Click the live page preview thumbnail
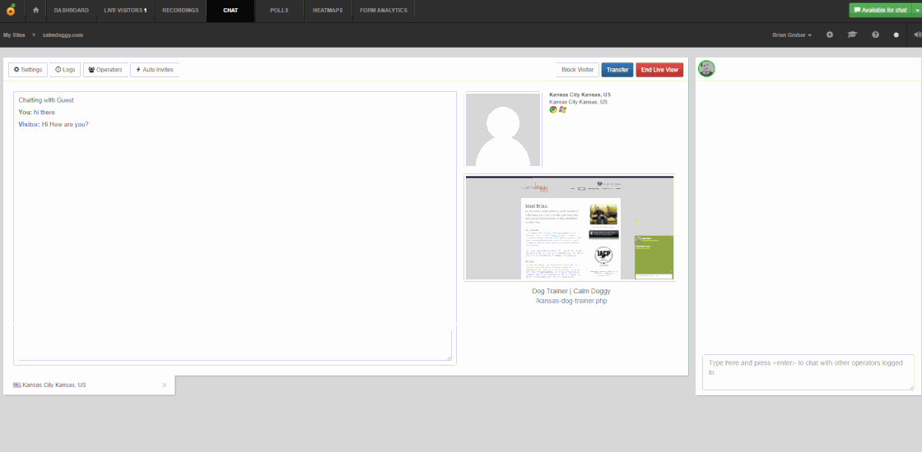The width and height of the screenshot is (922, 452). click(x=569, y=228)
